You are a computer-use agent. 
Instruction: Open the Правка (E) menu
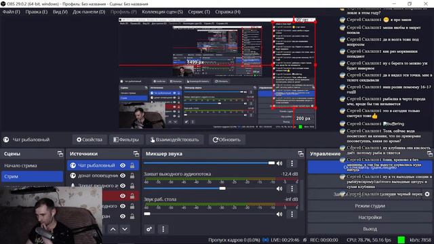(36, 12)
